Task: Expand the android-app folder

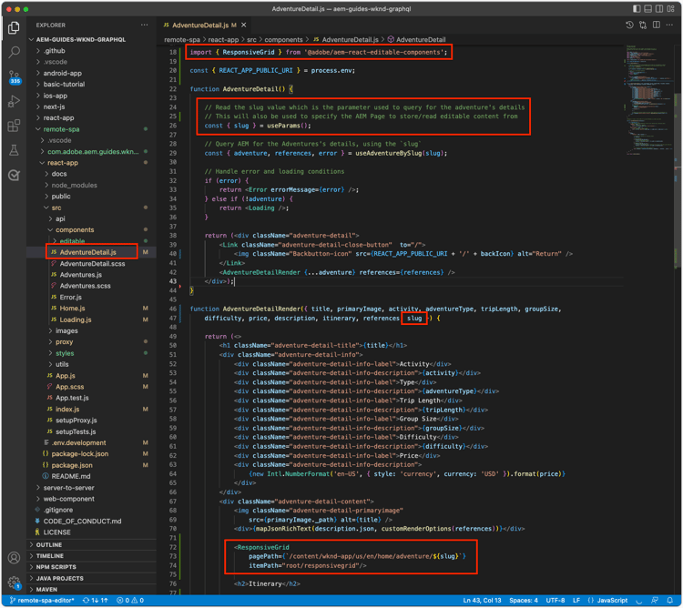Action: pyautogui.click(x=63, y=73)
